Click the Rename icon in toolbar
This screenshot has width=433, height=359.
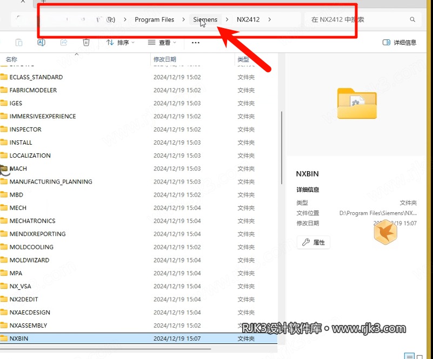(x=42, y=43)
